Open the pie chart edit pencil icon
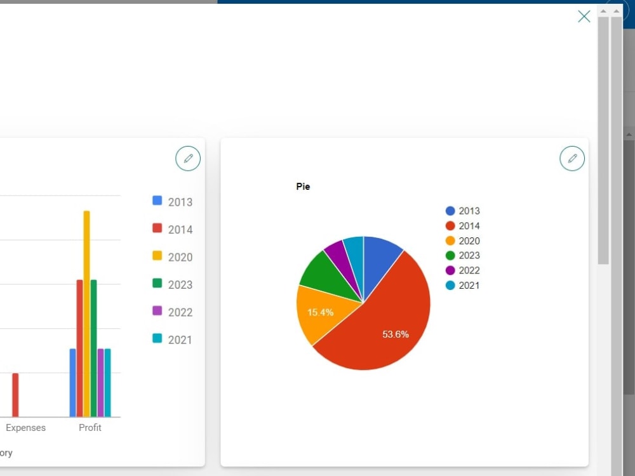635x476 pixels. (x=571, y=158)
